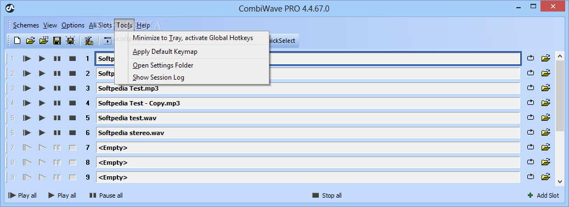The height and width of the screenshot is (207, 569).
Task: Open the Schemes menu
Action: (26, 25)
